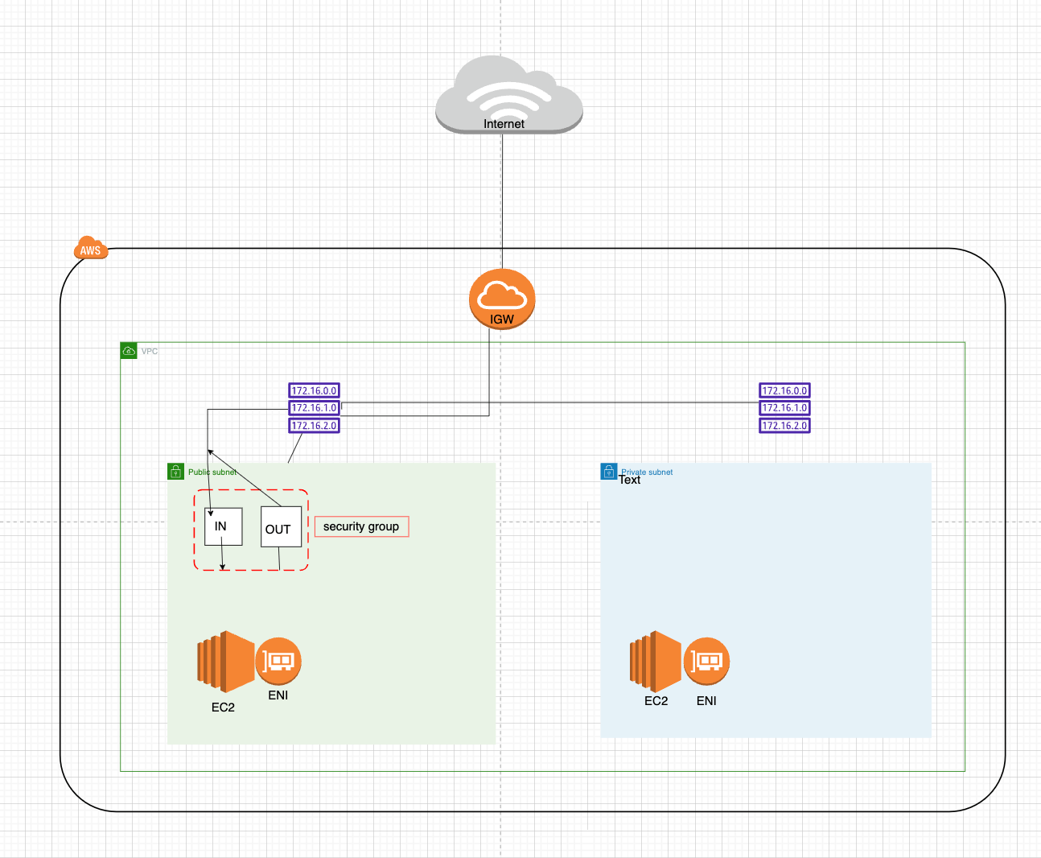Select the 172.16.1.0 label near the private subnet
The width and height of the screenshot is (1041, 858).
(784, 408)
